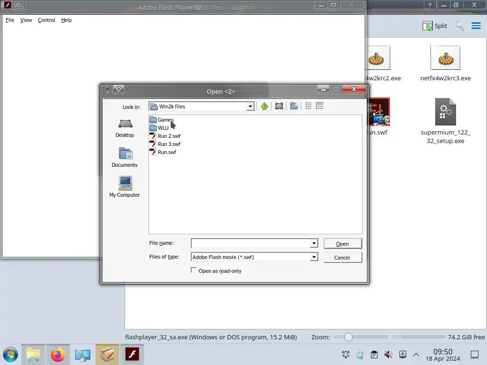The image size is (487, 365).
Task: Create a new folder in Open dialog
Action: (x=294, y=106)
